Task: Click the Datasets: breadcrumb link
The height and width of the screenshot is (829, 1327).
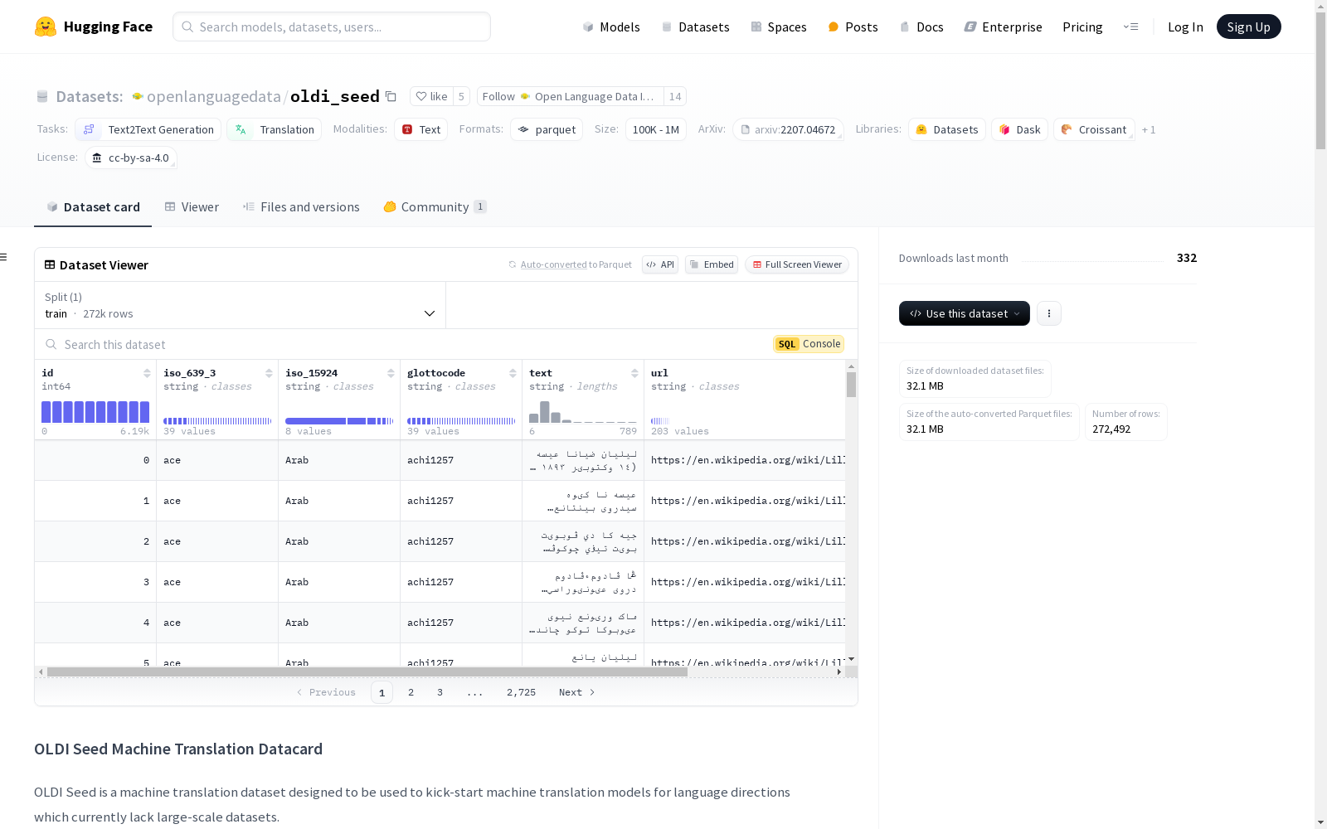Action: (89, 97)
